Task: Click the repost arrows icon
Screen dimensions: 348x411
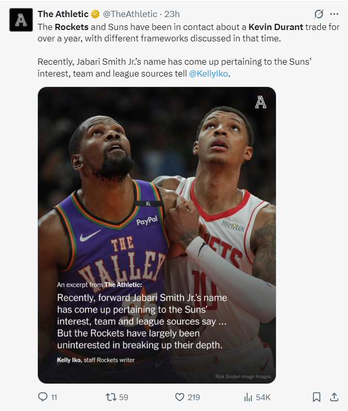Action: tap(111, 397)
